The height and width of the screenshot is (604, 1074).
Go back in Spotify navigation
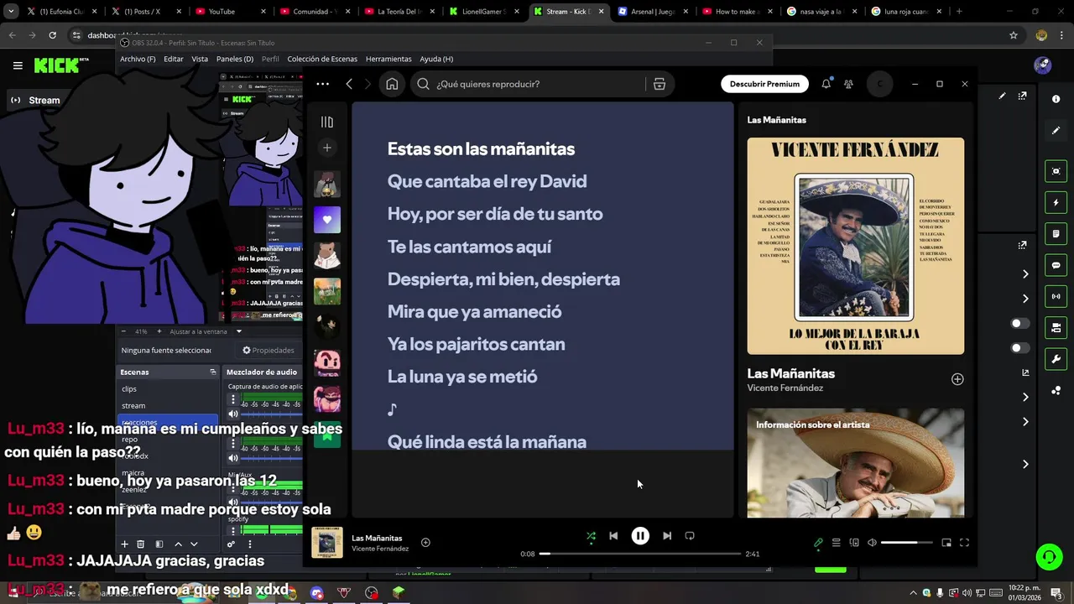[x=349, y=84]
